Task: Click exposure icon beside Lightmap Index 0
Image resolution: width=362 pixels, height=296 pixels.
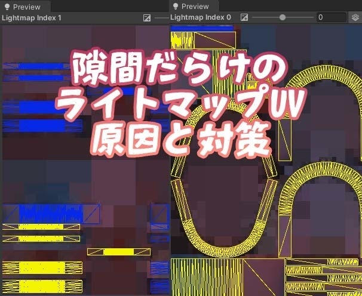Action: click(x=244, y=17)
